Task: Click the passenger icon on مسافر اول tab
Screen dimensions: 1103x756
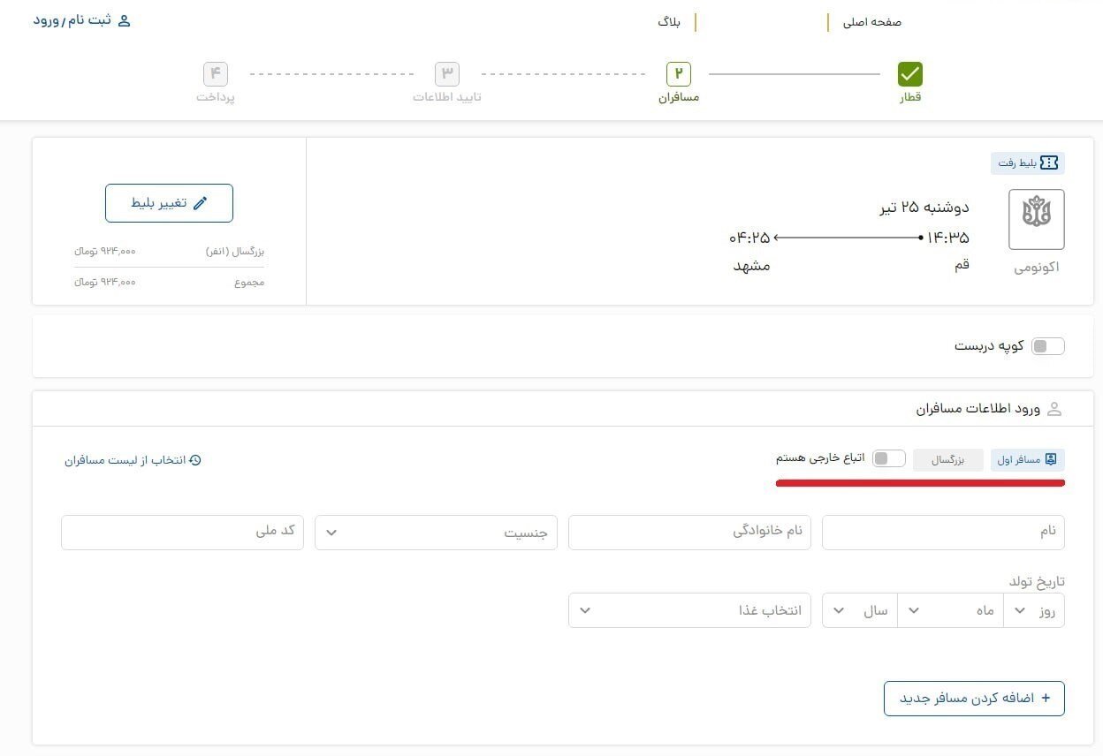Action: [x=1051, y=458]
